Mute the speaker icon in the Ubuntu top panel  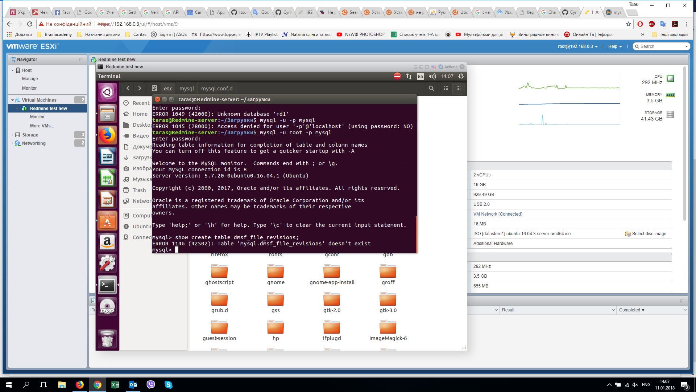pos(432,76)
